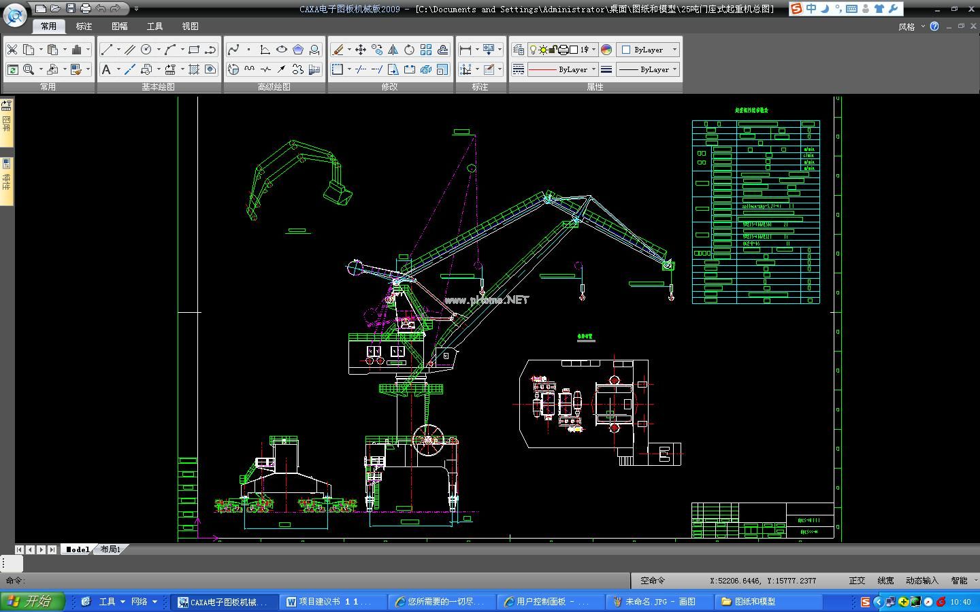This screenshot has height=612, width=980.
Task: Click the 风格 style button
Action: [x=906, y=27]
